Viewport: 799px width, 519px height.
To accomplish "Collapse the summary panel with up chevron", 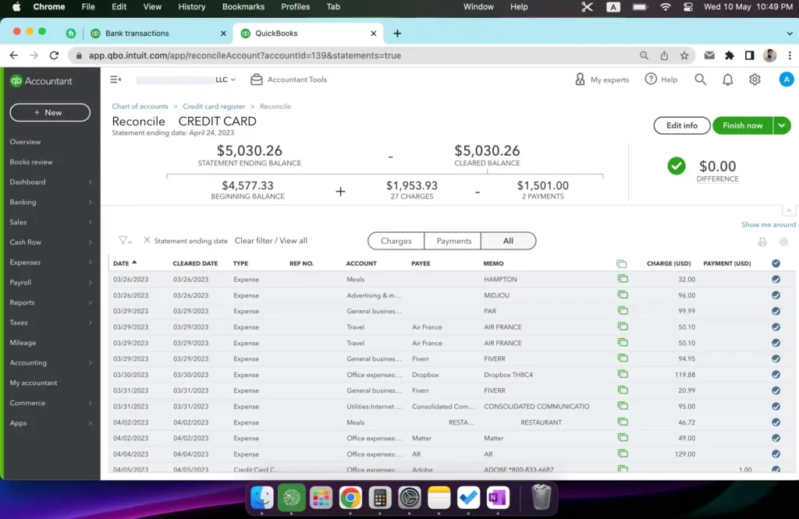I will 788,210.
